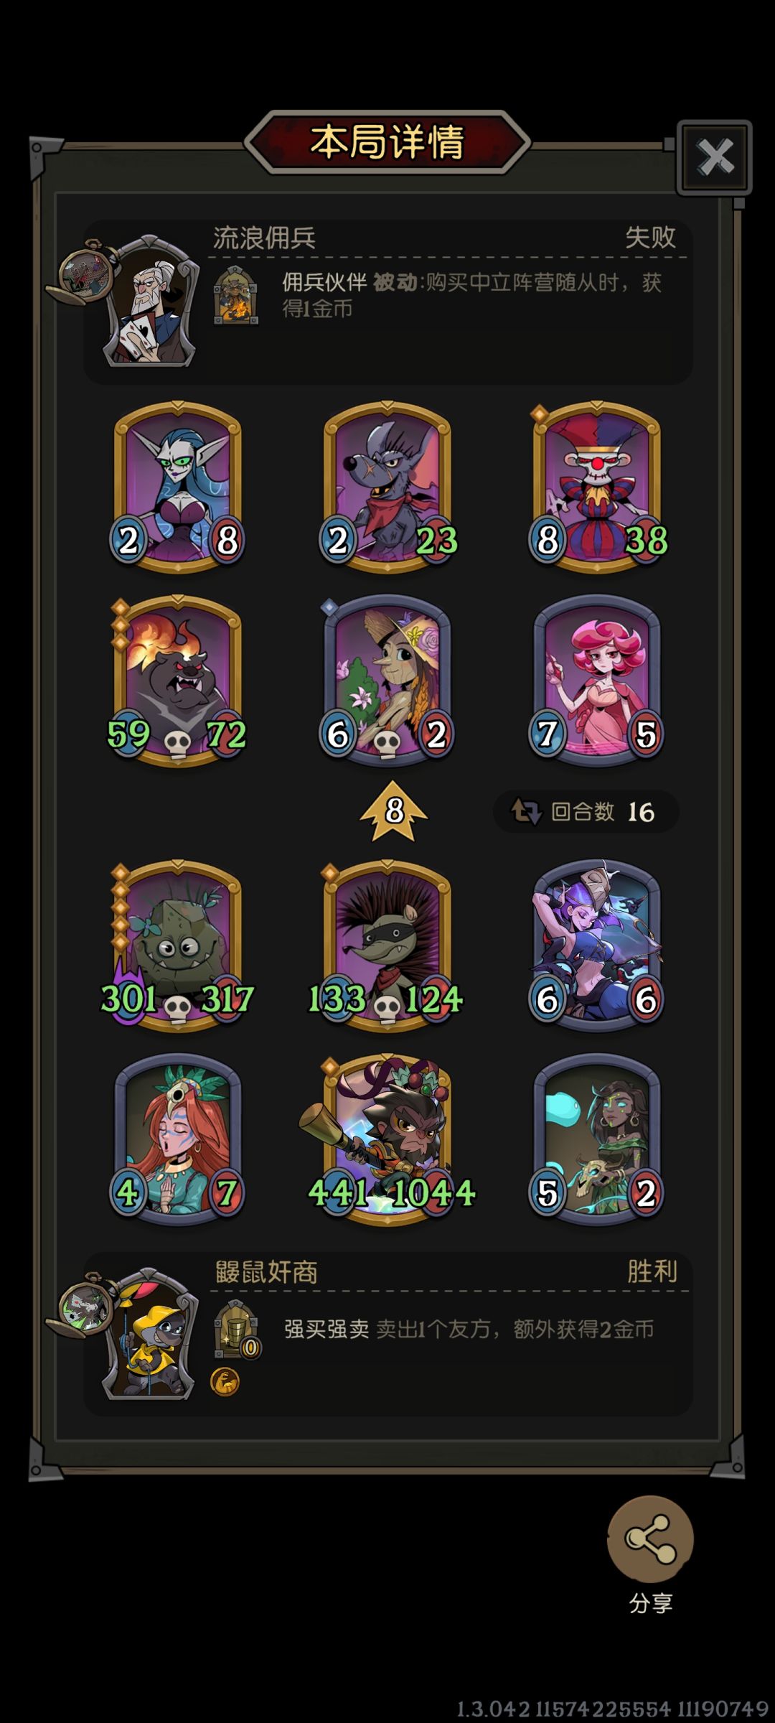The width and height of the screenshot is (775, 1723).
Task: Tap the flaming boar minion with 59/72
Action: tap(177, 681)
